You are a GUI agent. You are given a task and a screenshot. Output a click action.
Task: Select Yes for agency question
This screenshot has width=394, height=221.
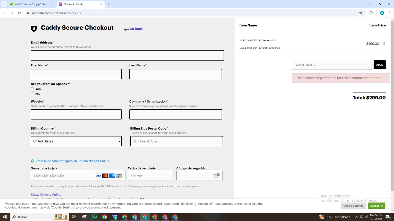click(x=32, y=89)
